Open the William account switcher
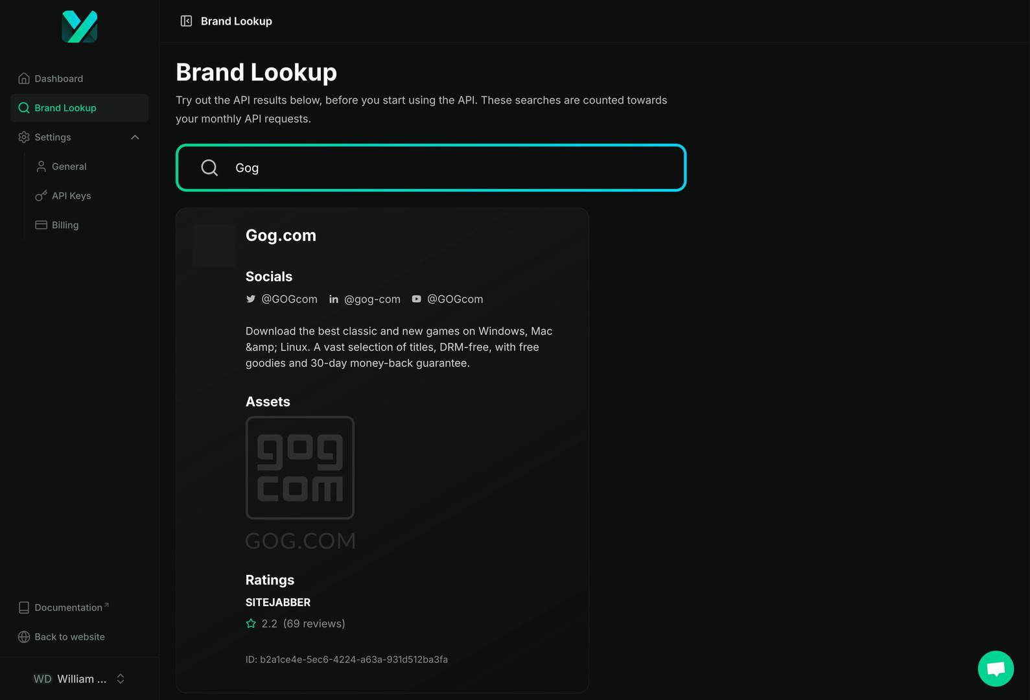 pyautogui.click(x=79, y=679)
